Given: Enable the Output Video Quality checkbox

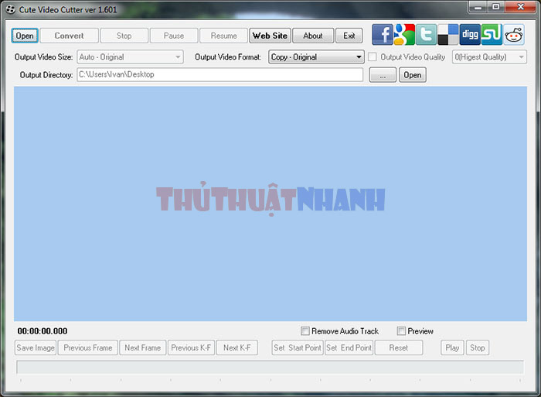Looking at the screenshot, I should coord(373,57).
